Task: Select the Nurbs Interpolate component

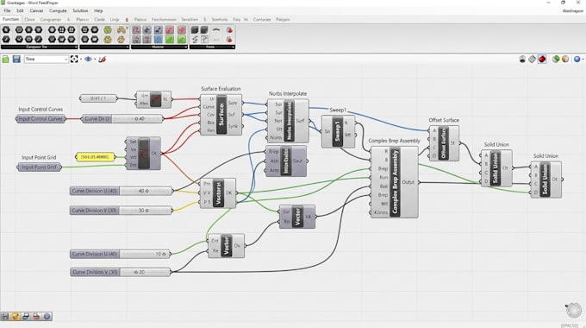Action: [x=288, y=121]
